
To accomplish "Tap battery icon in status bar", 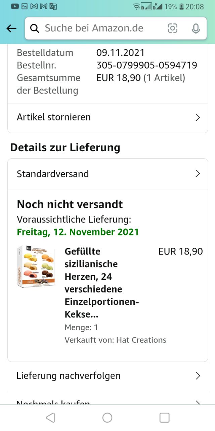I will tap(181, 6).
